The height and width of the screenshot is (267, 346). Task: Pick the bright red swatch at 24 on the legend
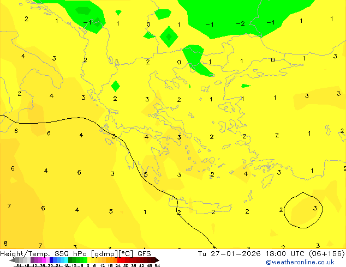pos(119,260)
